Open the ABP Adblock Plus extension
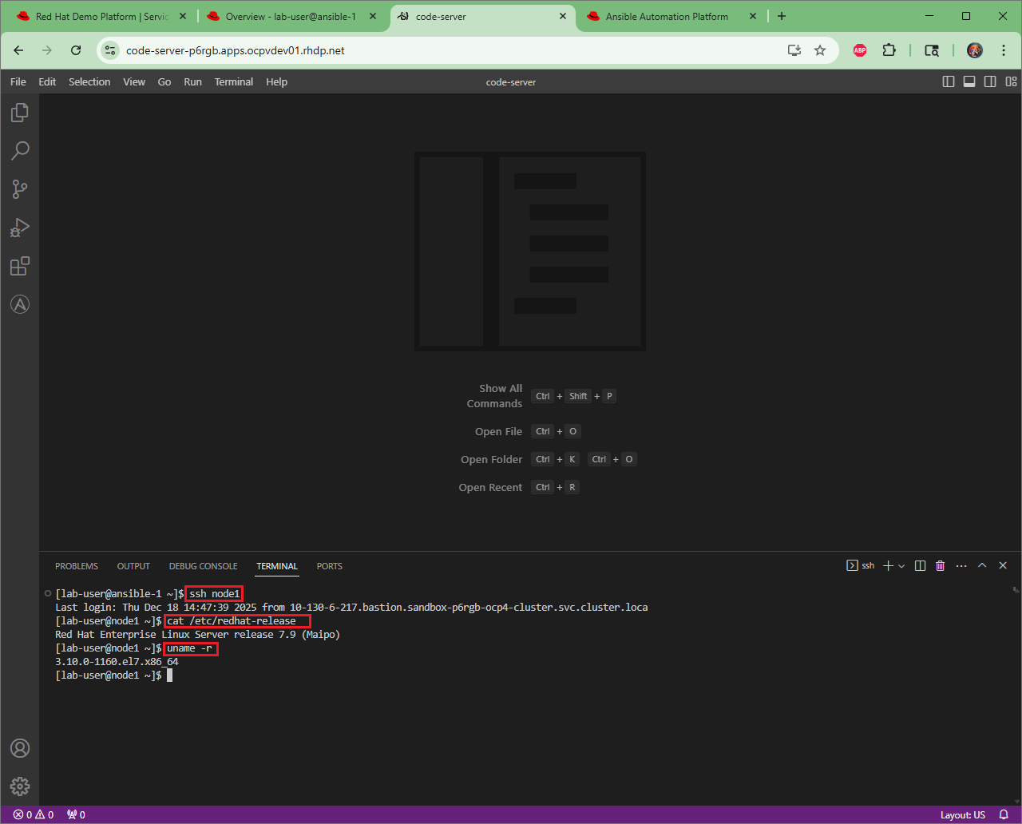This screenshot has width=1022, height=824. 860,50
